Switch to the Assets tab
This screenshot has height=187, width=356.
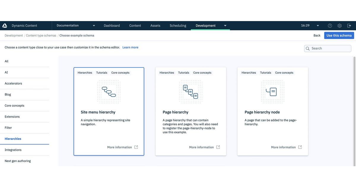click(155, 26)
